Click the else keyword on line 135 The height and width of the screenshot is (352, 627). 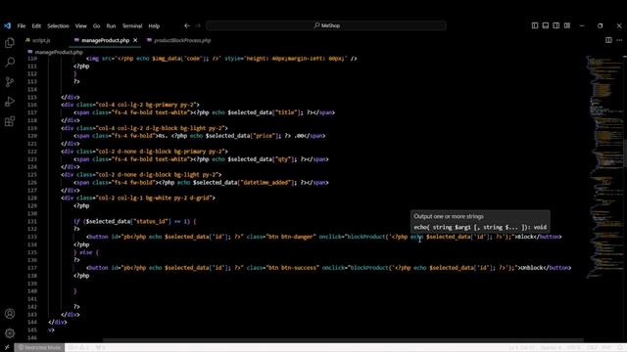click(x=86, y=252)
